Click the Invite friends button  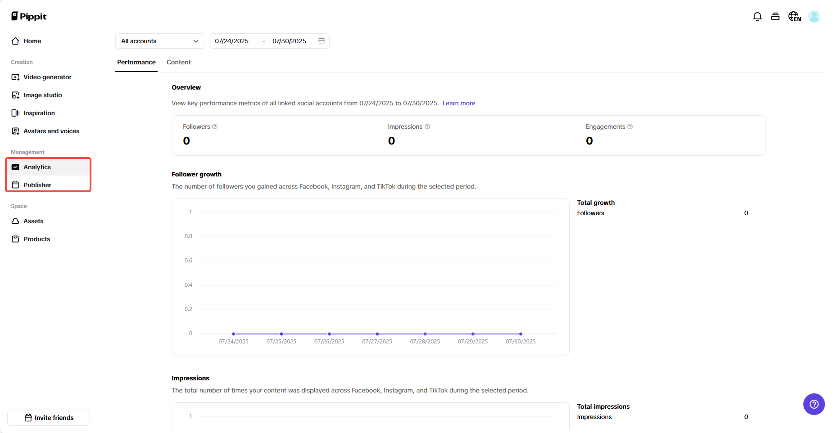click(x=48, y=418)
